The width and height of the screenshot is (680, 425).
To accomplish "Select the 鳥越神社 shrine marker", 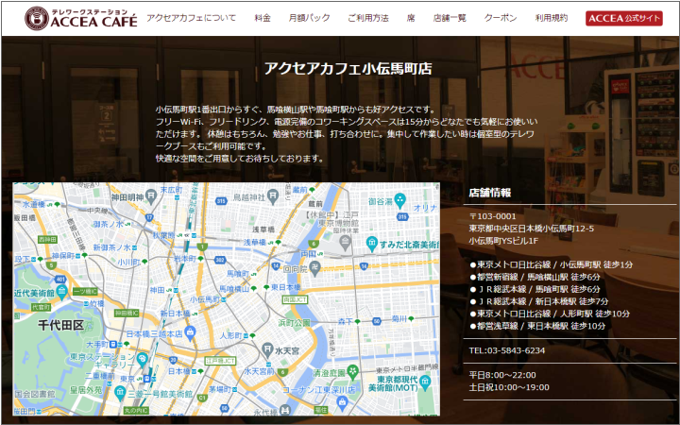I will pos(273,196).
